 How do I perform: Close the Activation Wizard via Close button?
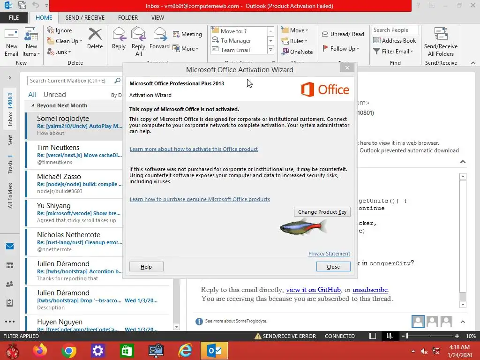(333, 267)
